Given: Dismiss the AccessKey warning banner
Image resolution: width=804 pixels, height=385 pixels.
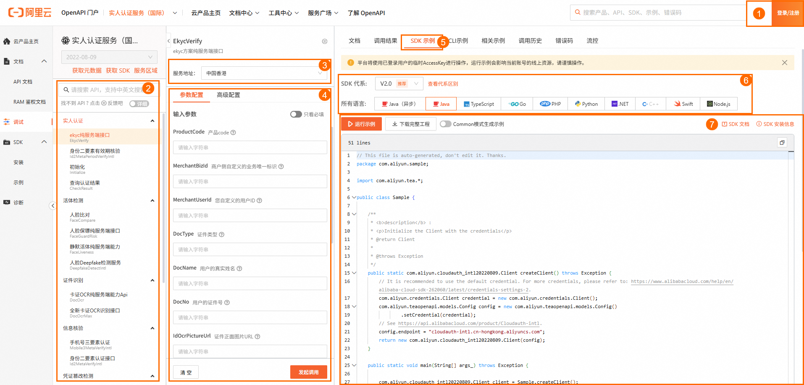Looking at the screenshot, I should (785, 63).
